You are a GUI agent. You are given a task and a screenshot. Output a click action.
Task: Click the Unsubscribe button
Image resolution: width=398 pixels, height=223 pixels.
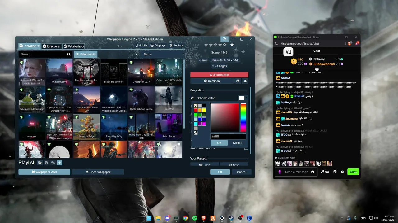point(219,75)
